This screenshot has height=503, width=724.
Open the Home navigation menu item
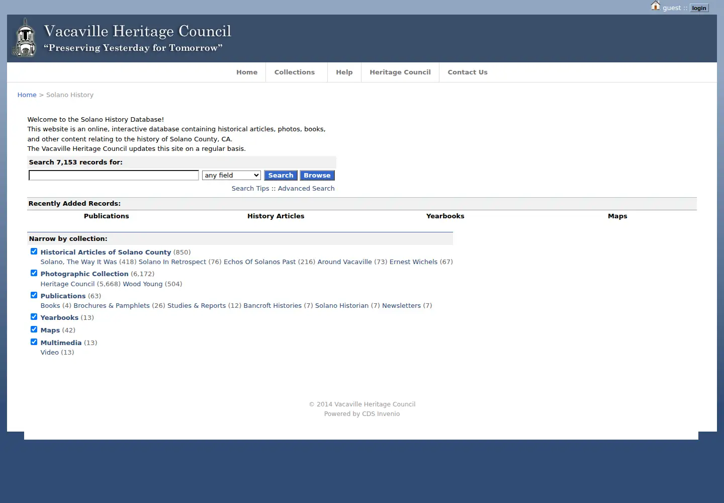click(x=247, y=72)
